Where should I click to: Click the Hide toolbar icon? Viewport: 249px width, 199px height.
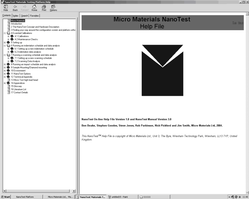pyautogui.click(x=6, y=8)
